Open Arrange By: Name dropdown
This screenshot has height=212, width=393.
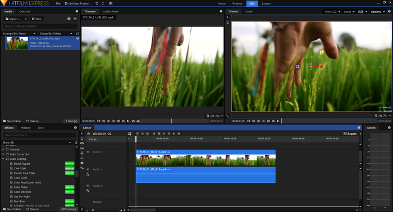coord(19,34)
